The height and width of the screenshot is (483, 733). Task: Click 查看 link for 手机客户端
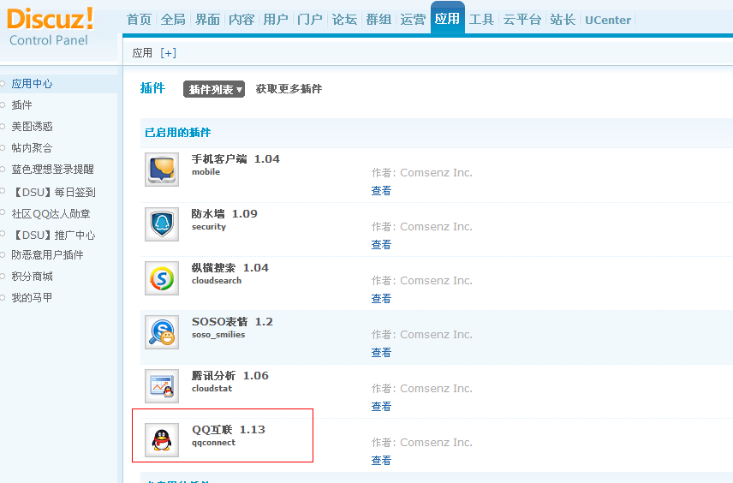click(381, 191)
